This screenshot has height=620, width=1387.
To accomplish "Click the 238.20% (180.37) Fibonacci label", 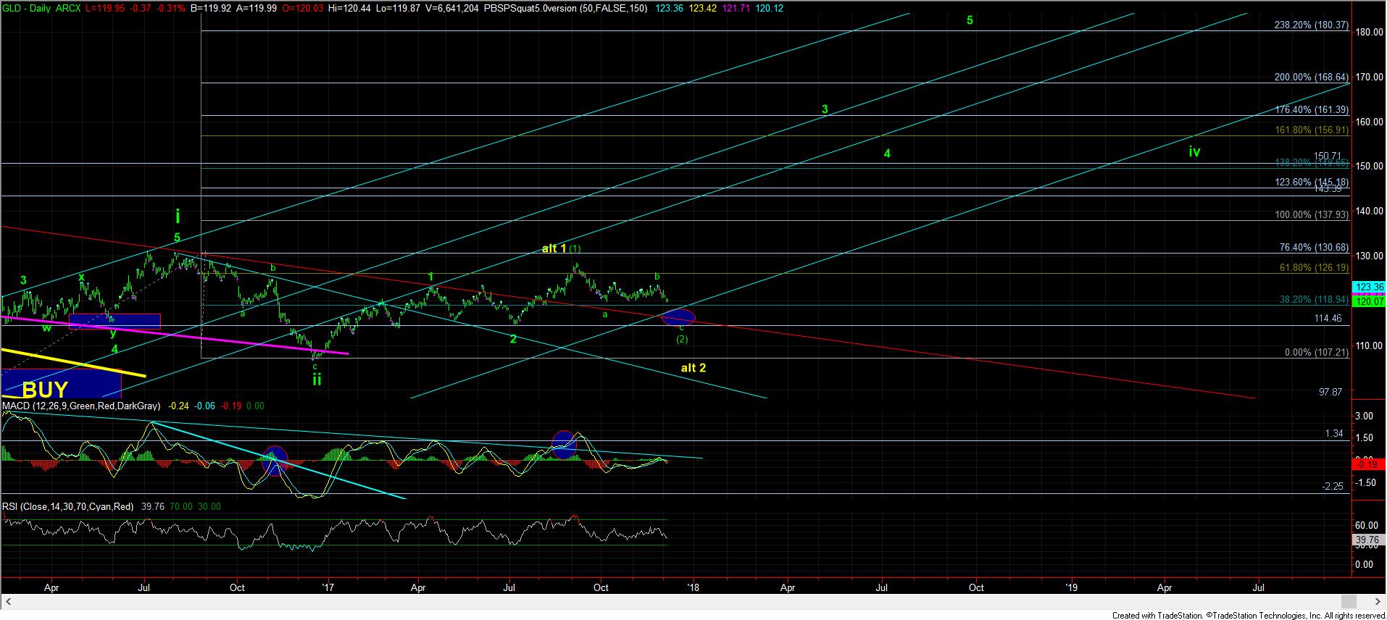I will click(1312, 25).
